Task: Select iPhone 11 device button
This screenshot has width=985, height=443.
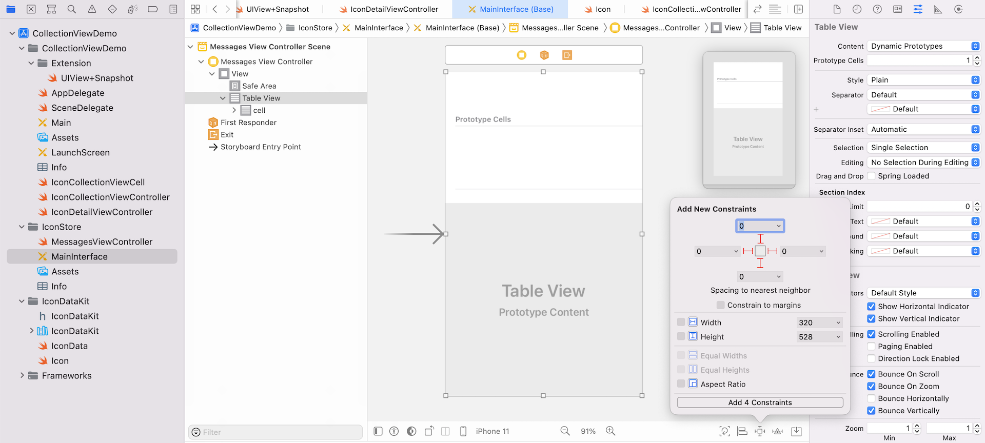Action: point(492,431)
